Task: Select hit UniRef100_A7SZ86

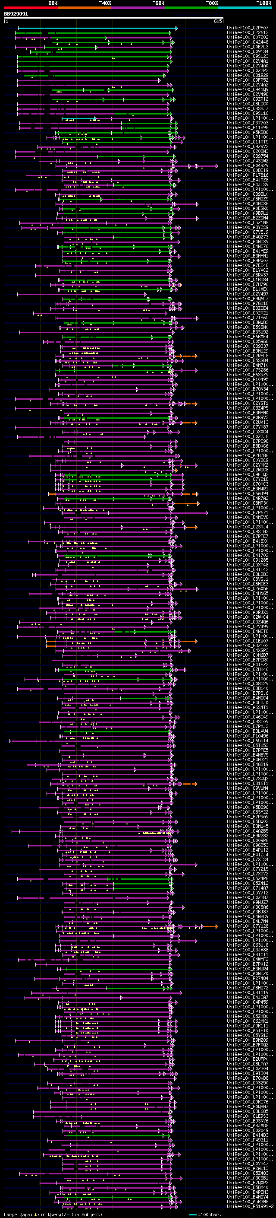Action: (248, 370)
